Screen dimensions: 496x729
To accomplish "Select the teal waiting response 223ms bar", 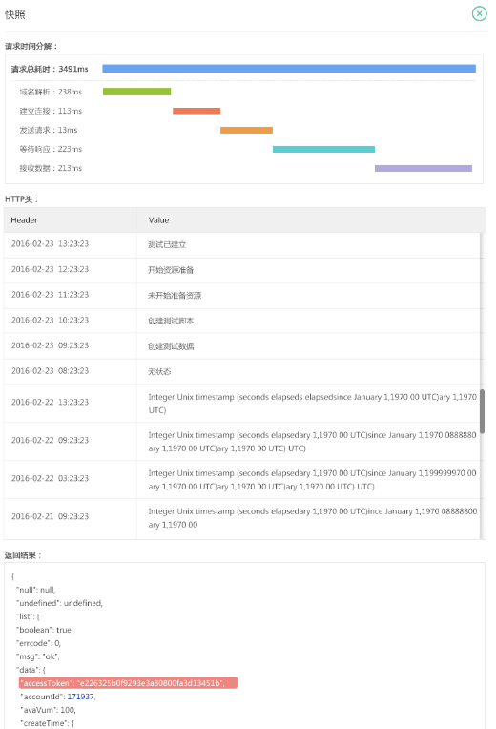I will pos(323,149).
